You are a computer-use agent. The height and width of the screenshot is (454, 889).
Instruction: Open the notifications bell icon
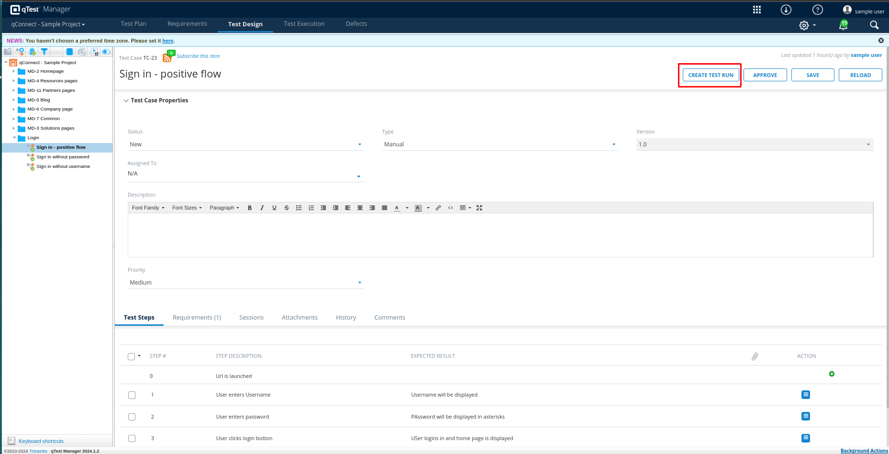[843, 25]
